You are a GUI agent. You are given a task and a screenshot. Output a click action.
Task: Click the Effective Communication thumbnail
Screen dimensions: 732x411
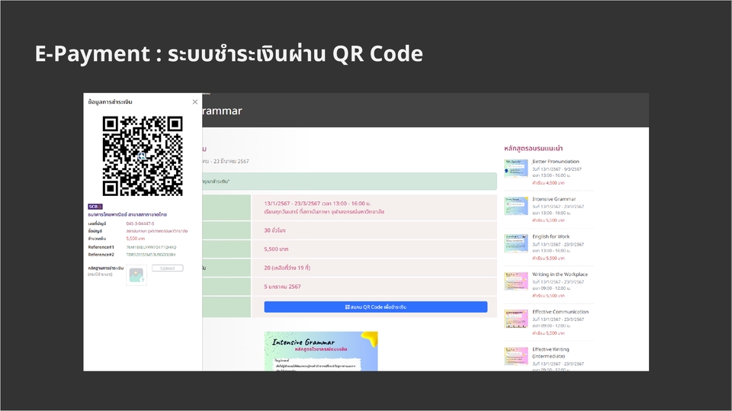[516, 319]
